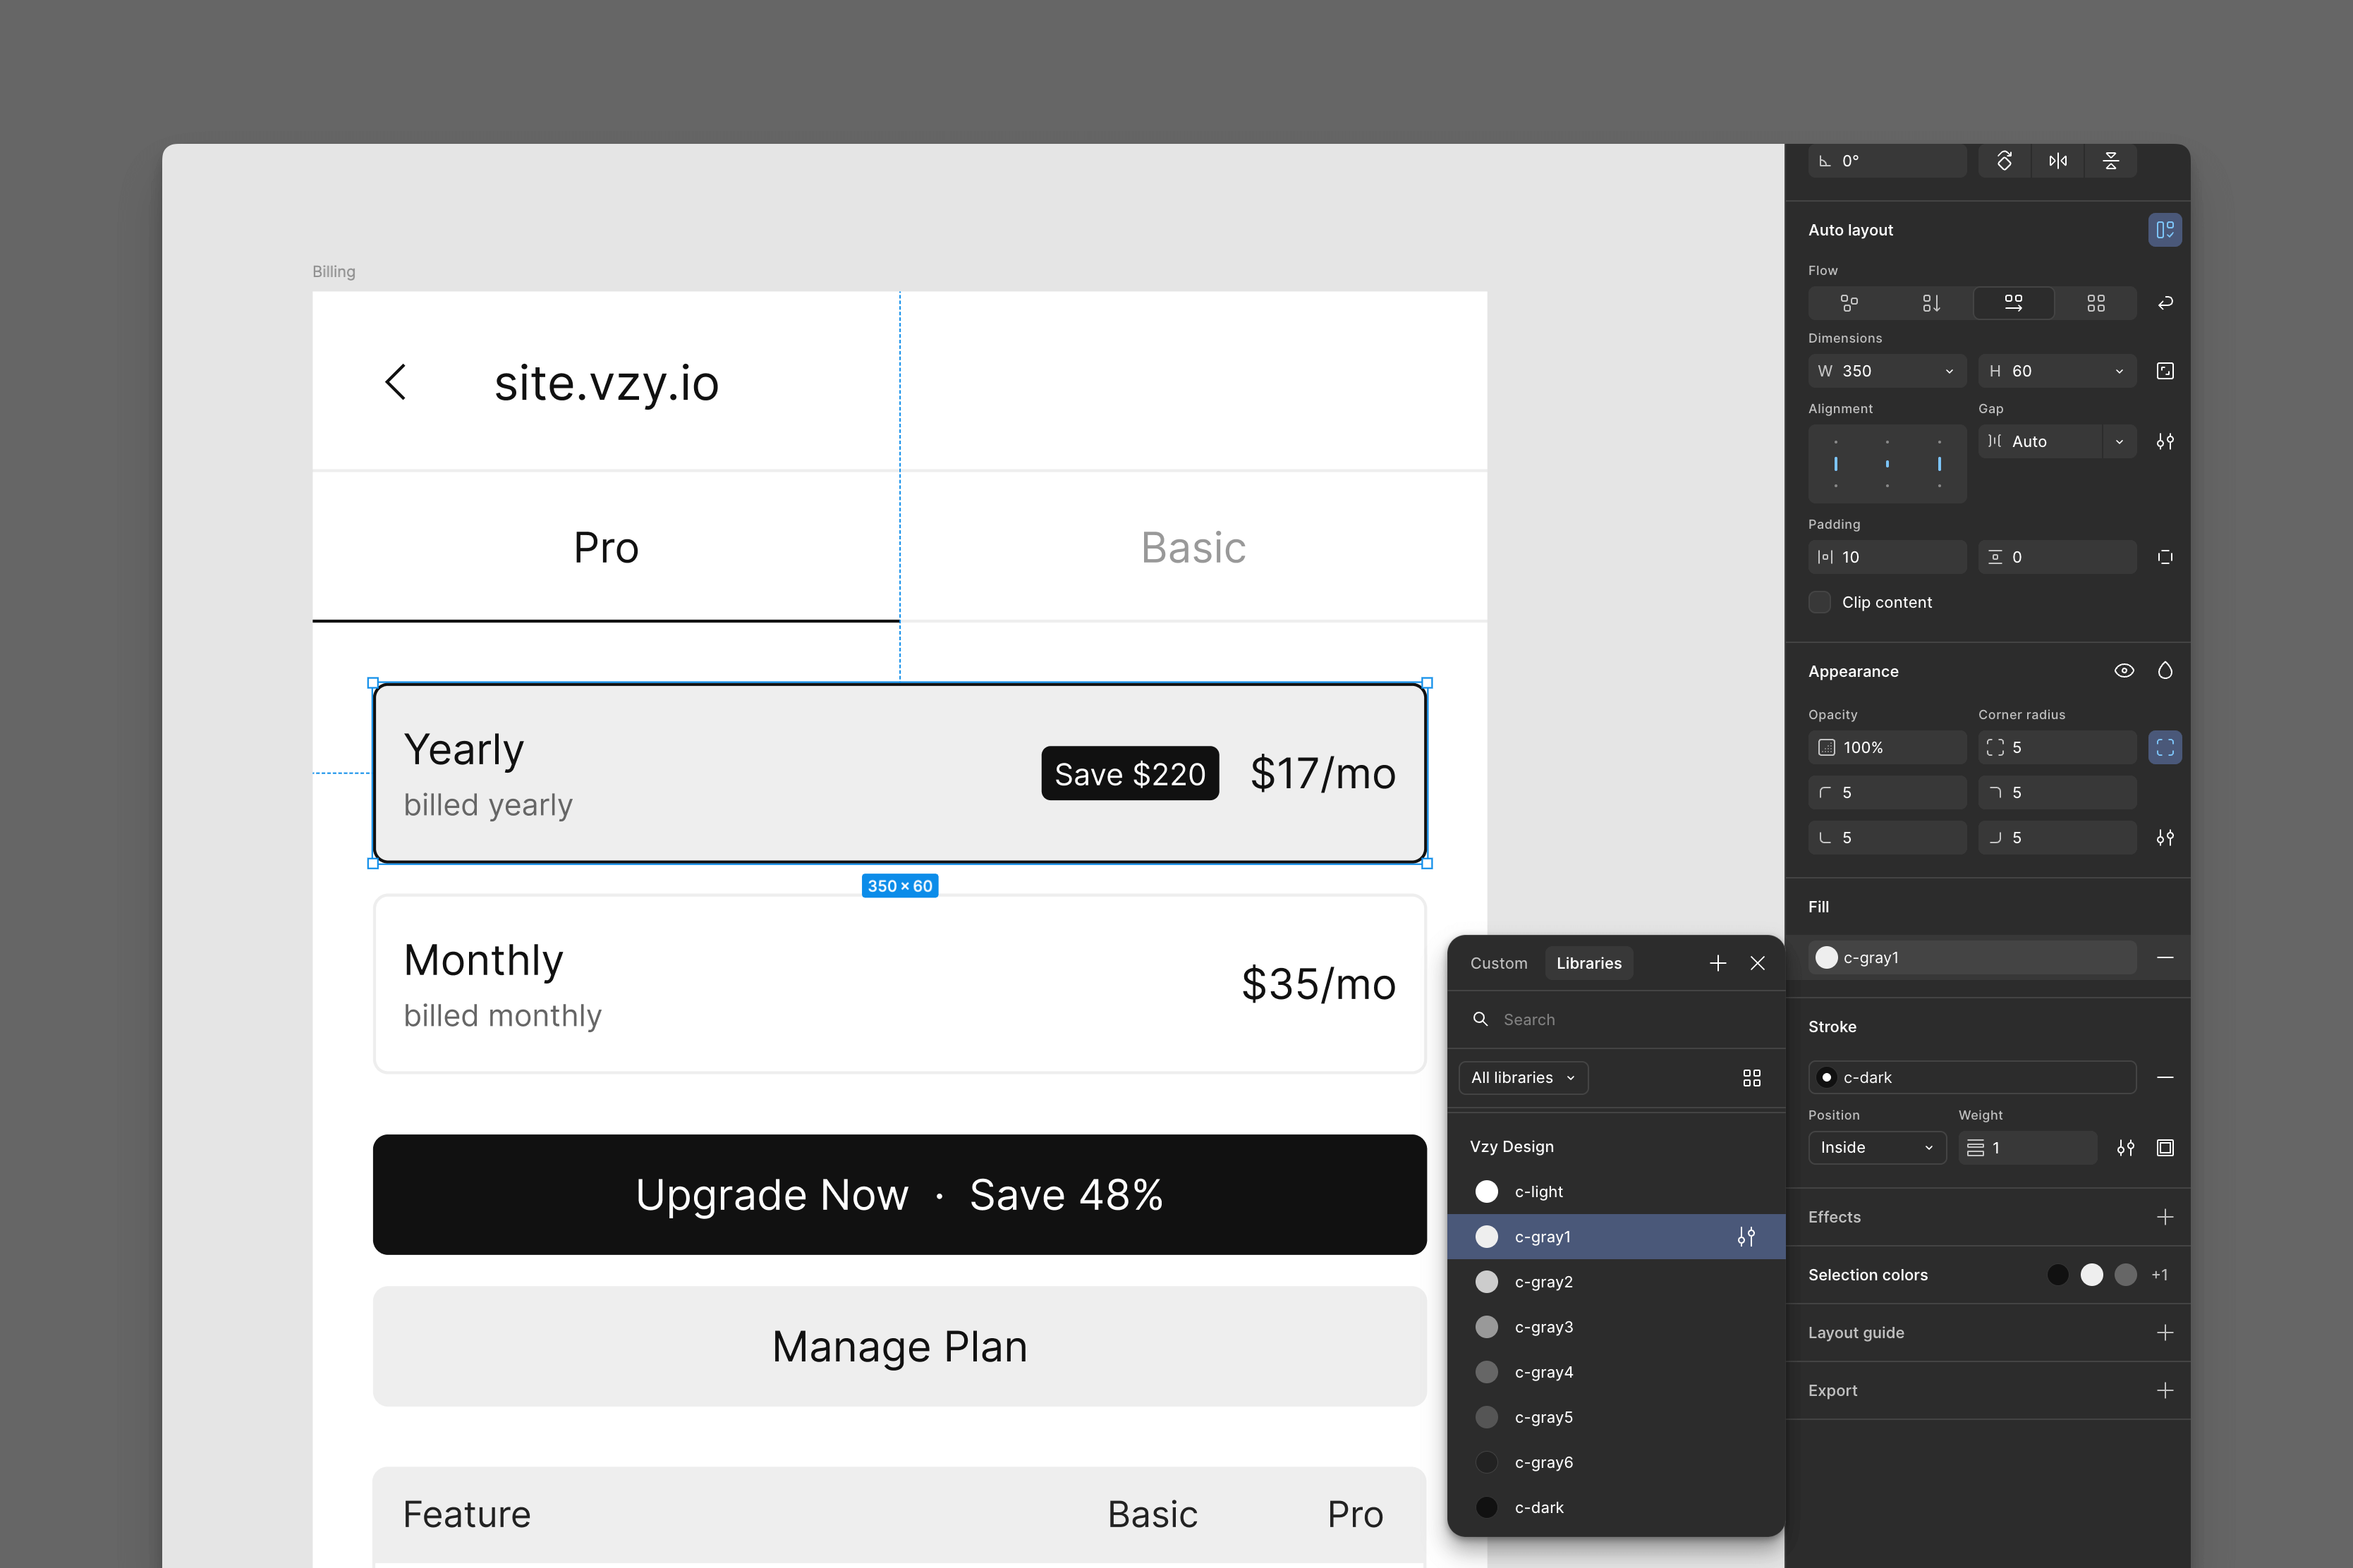Open stroke position Inside dropdown
The width and height of the screenshot is (2353, 1568).
tap(1875, 1147)
